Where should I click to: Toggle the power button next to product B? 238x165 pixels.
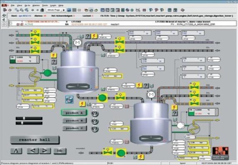pos(95,121)
